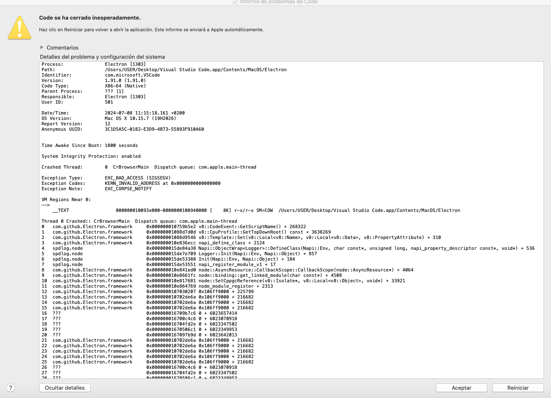Click the Comentarios label
The height and width of the screenshot is (398, 551).
pyautogui.click(x=62, y=47)
